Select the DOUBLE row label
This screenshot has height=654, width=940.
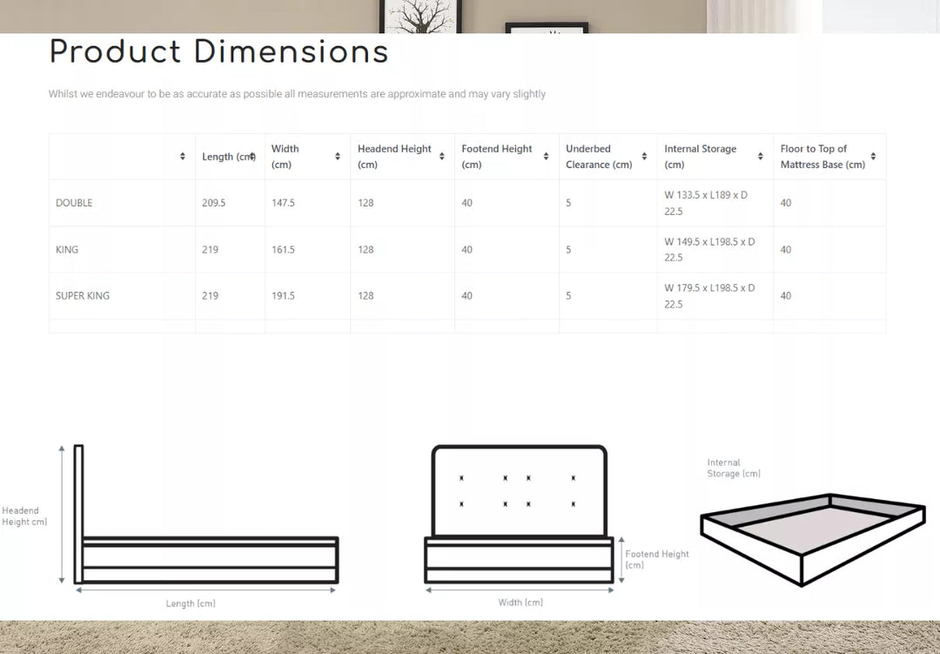coord(74,203)
